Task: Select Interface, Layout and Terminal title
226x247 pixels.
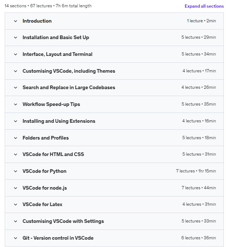Action: click(58, 54)
